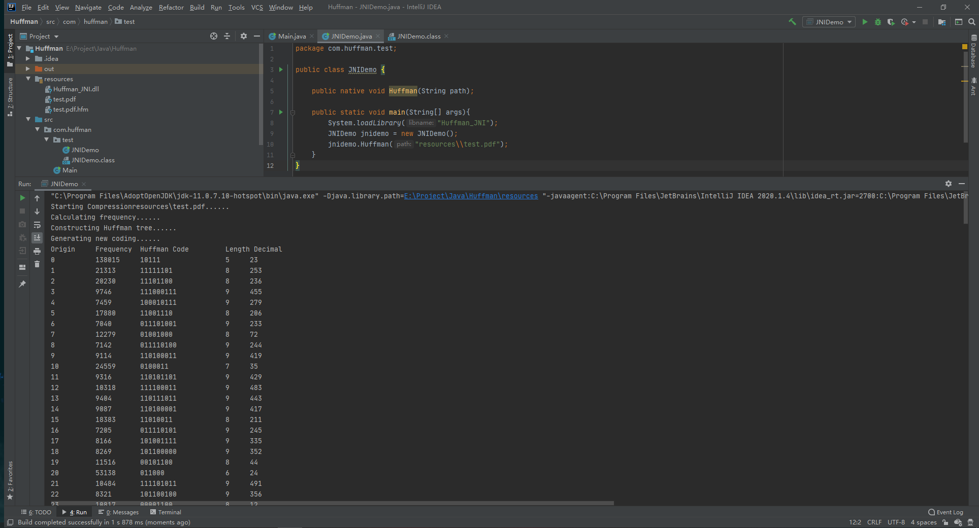The height and width of the screenshot is (528, 979).
Task: Toggle scroll to end in Run console
Action: click(37, 238)
